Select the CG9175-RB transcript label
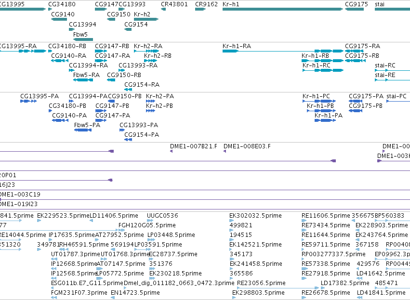 pyautogui.click(x=362, y=56)
